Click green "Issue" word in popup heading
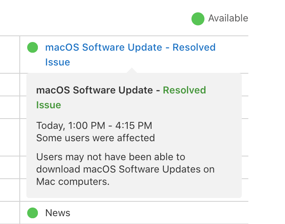 coord(49,105)
